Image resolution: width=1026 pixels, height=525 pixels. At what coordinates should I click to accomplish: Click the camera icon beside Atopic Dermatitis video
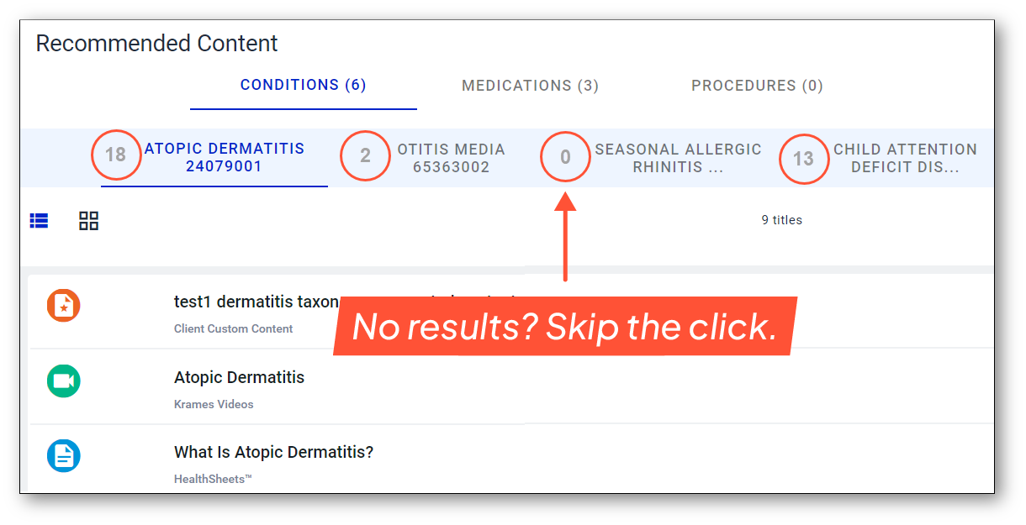tap(63, 381)
